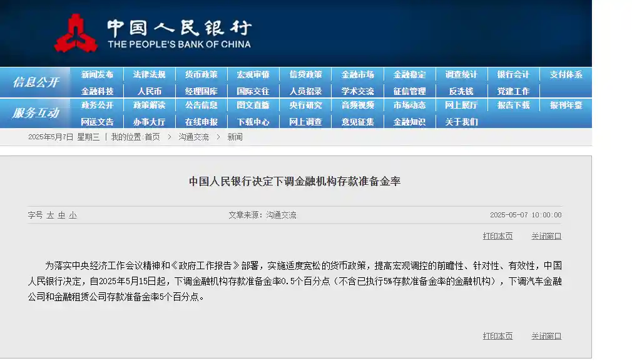Open the 新闻发布 menu

(96, 74)
